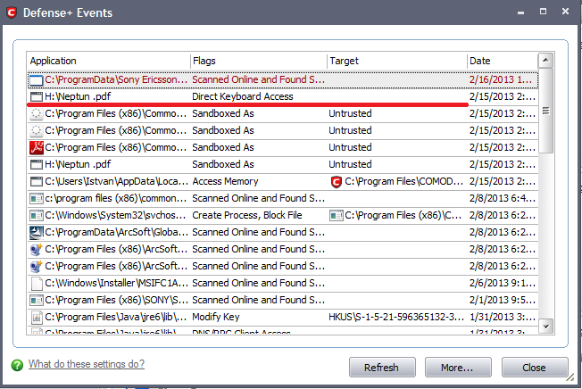Click the HKUS\S-1-5-21 target value
The width and height of the screenshot is (582, 389).
tap(396, 317)
